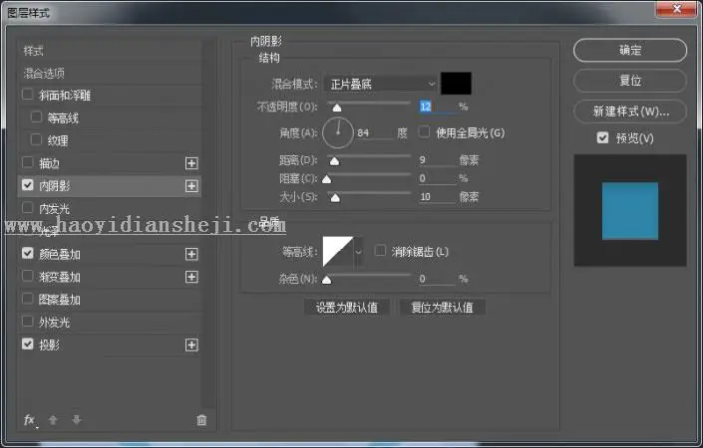Uncheck the 颜色叠加 checkbox
This screenshot has width=703, height=448.
[x=27, y=253]
